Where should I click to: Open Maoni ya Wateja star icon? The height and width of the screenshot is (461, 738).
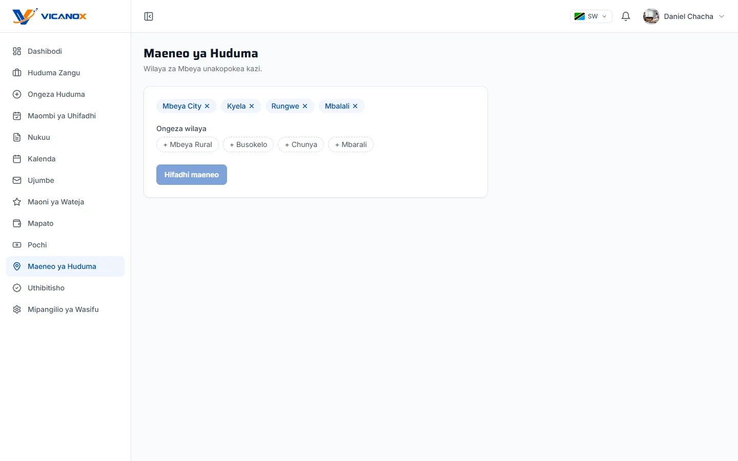point(17,202)
